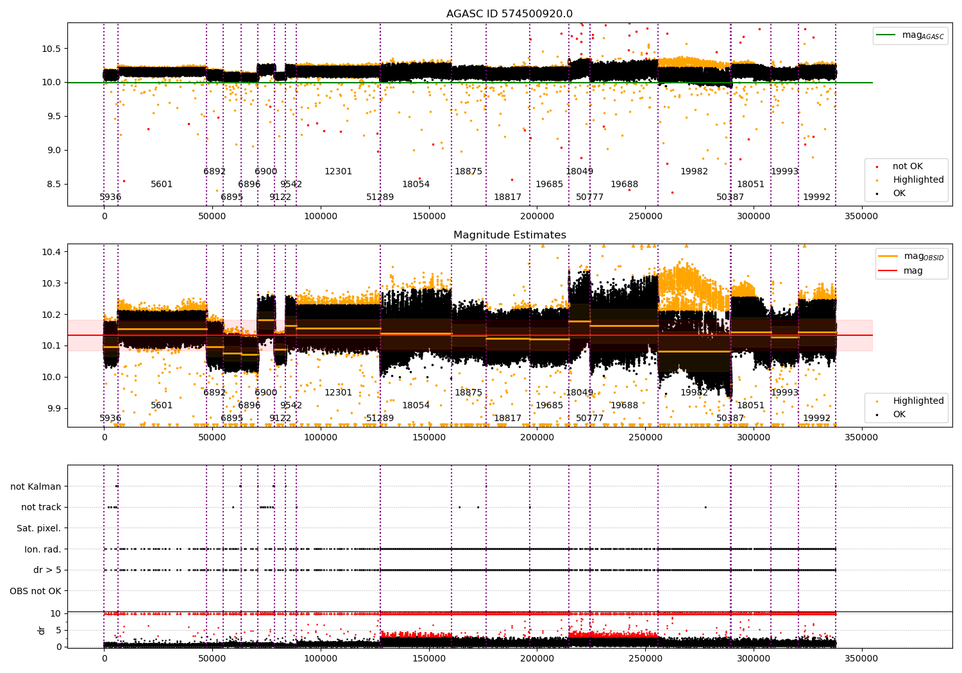
Task: Click OBSID label 12301 in Magnitude Estimates plot
Action: point(338,393)
